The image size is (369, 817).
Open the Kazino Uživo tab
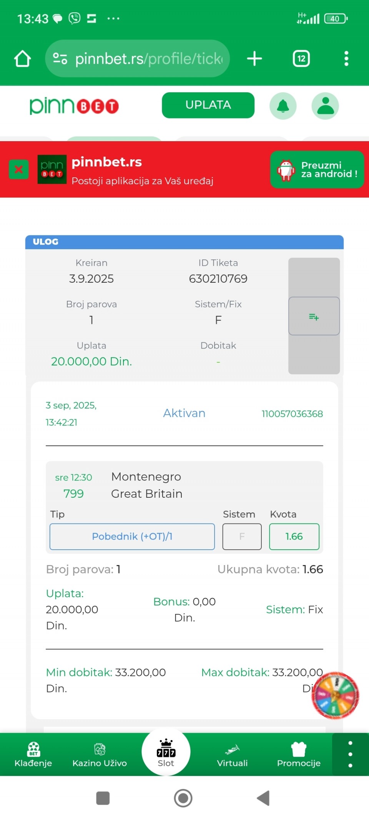point(100,754)
